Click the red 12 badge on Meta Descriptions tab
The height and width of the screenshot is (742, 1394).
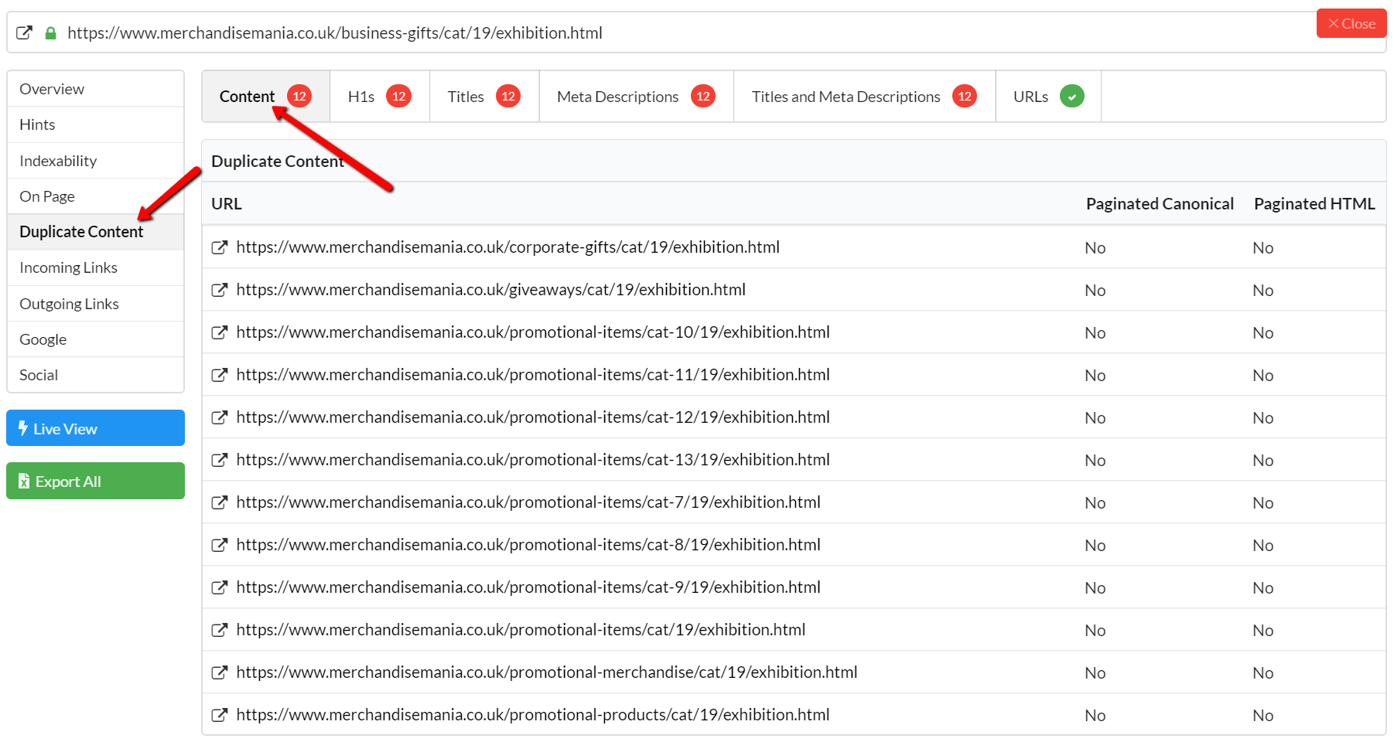pos(702,96)
